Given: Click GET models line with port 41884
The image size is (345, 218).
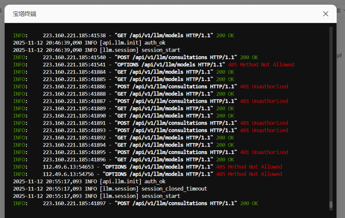Looking at the screenshot, I should pos(124,72).
